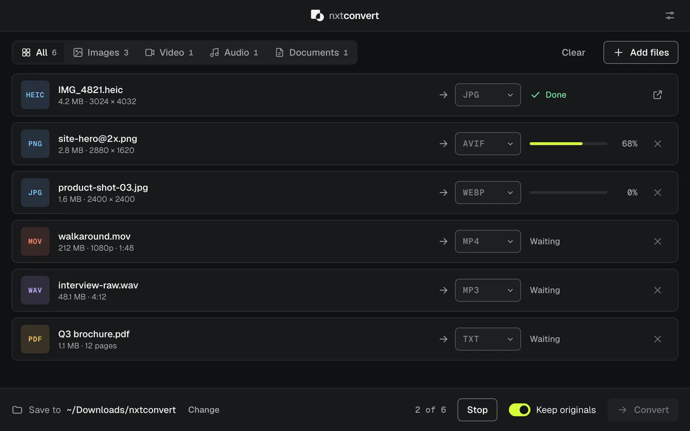
Task: Click the nxtconvert logo icon
Action: [x=317, y=16]
